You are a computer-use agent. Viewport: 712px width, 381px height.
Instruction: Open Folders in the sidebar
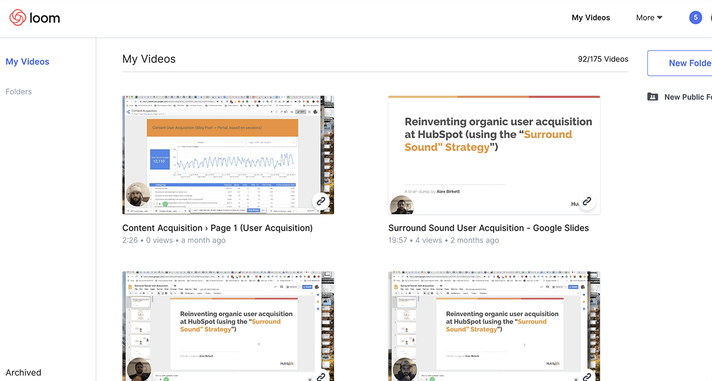pos(18,92)
